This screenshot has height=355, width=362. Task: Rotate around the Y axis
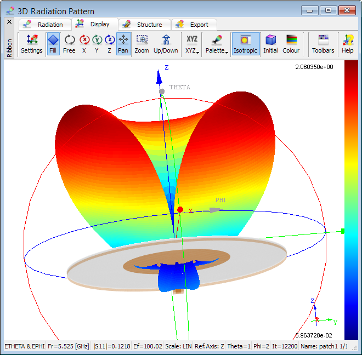point(97,44)
